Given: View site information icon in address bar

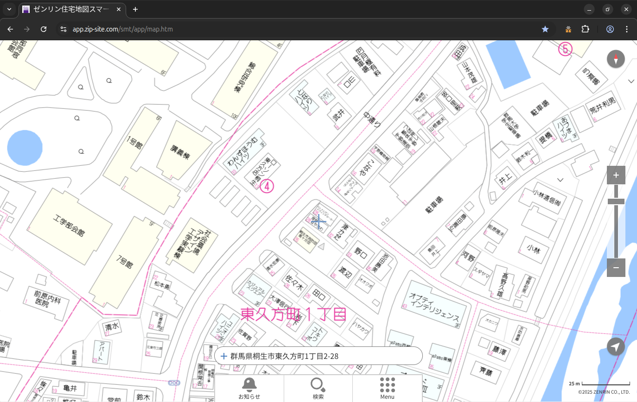Looking at the screenshot, I should [x=64, y=29].
